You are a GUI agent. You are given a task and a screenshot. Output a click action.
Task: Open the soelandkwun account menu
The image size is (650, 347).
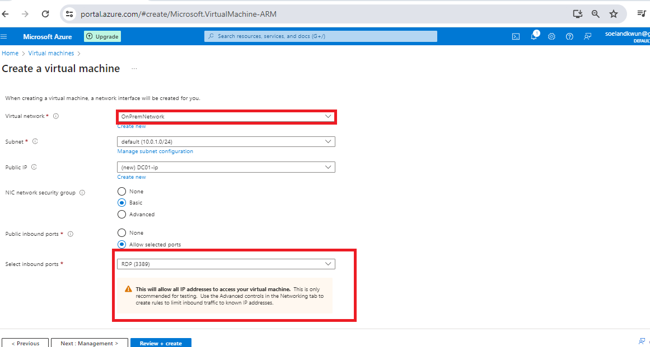click(x=627, y=36)
